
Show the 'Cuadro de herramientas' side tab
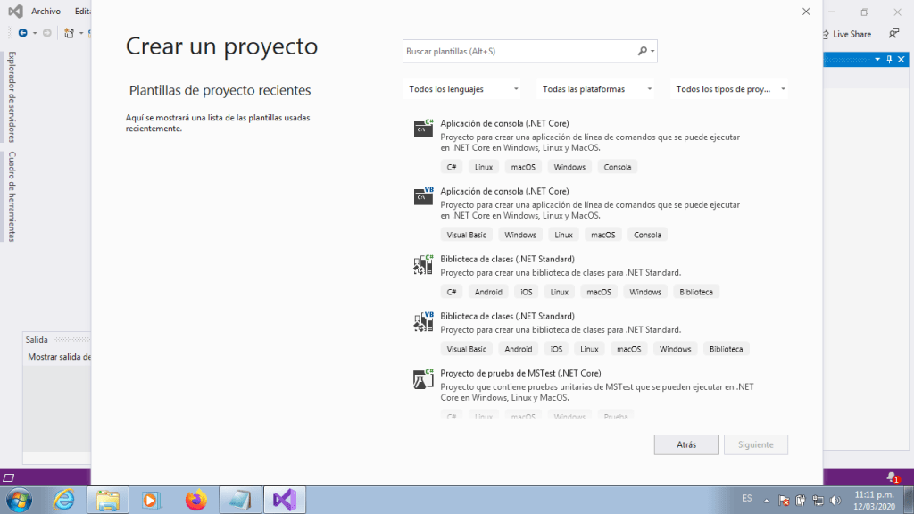(x=12, y=196)
